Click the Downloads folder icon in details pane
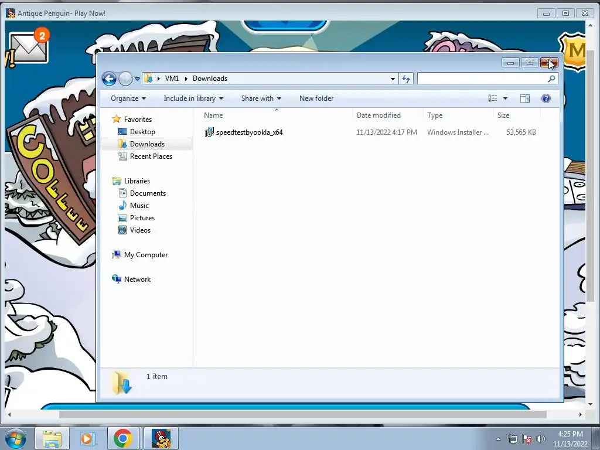The width and height of the screenshot is (600, 450). [122, 382]
